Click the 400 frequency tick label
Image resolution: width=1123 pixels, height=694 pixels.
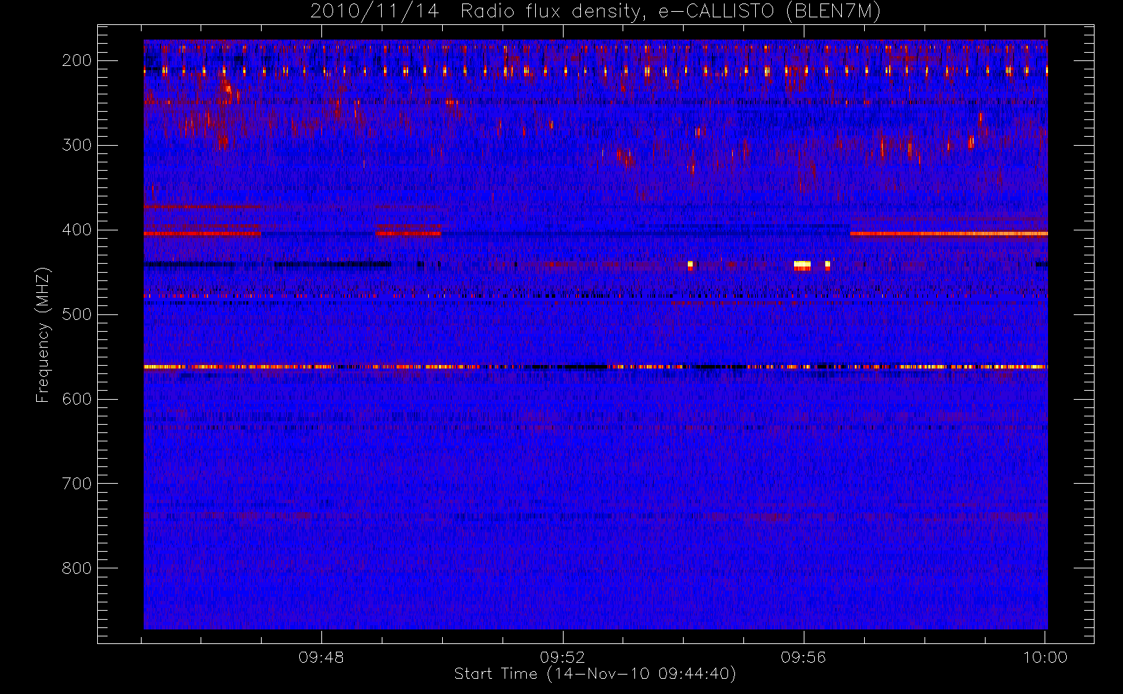coord(77,230)
